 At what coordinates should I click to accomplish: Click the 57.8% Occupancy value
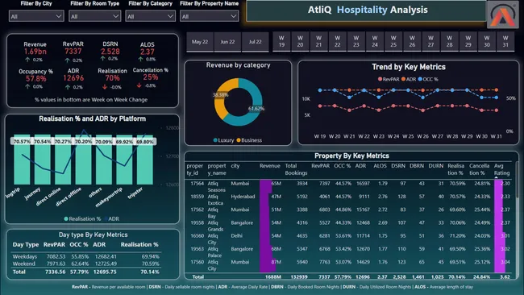[35, 79]
